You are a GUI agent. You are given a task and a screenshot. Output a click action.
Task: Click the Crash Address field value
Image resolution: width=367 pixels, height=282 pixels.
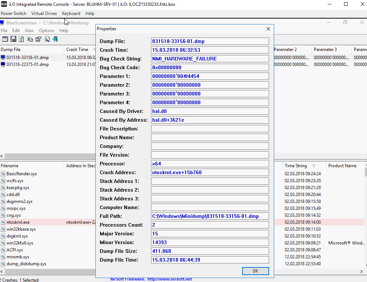tap(210, 172)
